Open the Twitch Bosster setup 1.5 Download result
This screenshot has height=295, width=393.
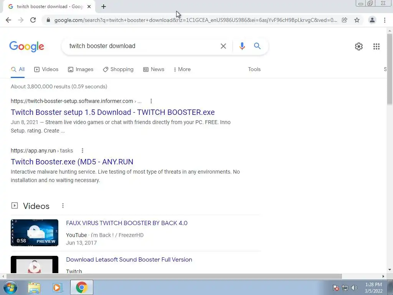[112, 112]
